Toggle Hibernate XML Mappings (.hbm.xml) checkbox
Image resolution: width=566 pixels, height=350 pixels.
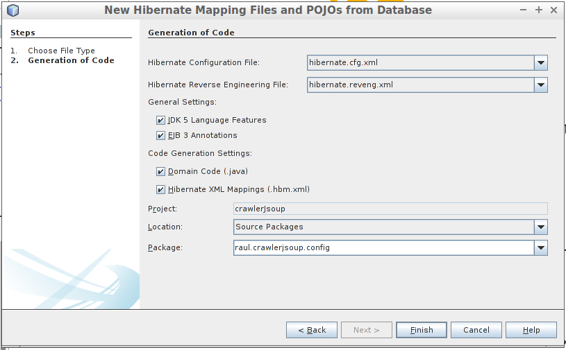pyautogui.click(x=161, y=190)
